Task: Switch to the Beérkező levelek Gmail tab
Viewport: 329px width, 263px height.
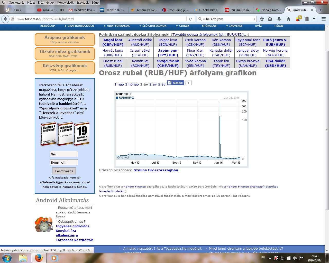Action: tap(82, 10)
